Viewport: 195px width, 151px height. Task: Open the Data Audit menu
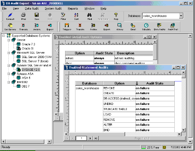32,9
